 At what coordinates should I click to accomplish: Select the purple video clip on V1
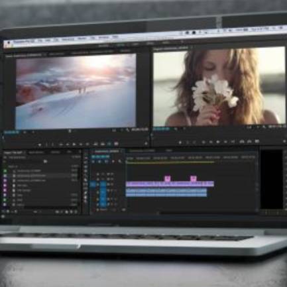[170, 184]
